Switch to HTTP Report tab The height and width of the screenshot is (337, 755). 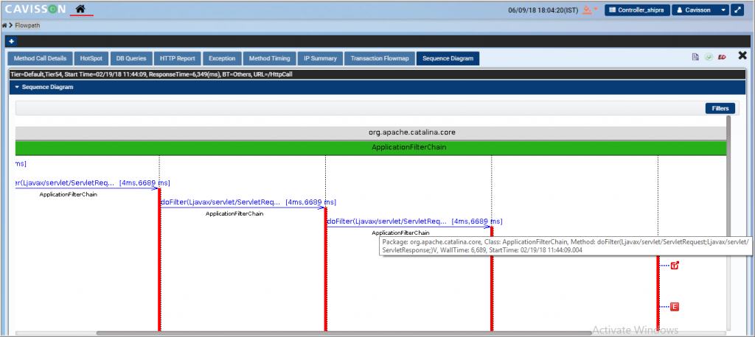177,59
